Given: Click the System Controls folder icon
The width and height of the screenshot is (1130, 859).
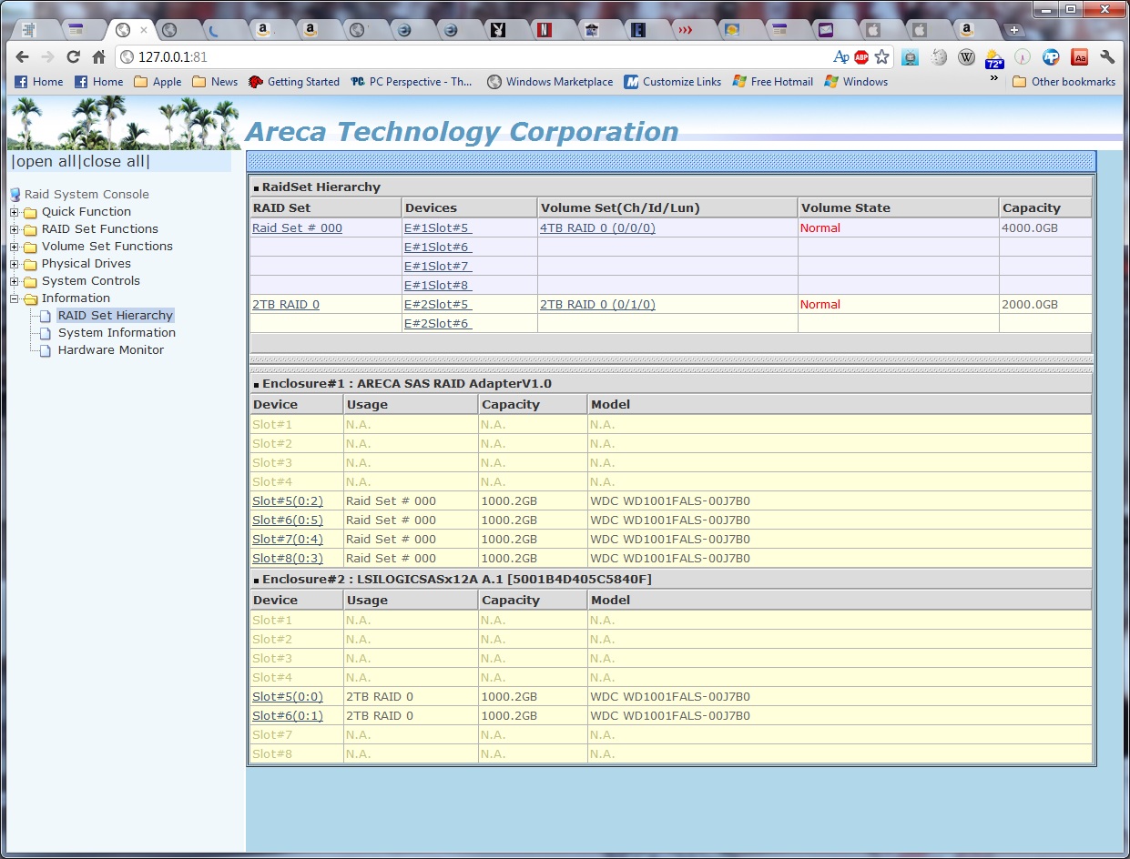Looking at the screenshot, I should point(30,281).
